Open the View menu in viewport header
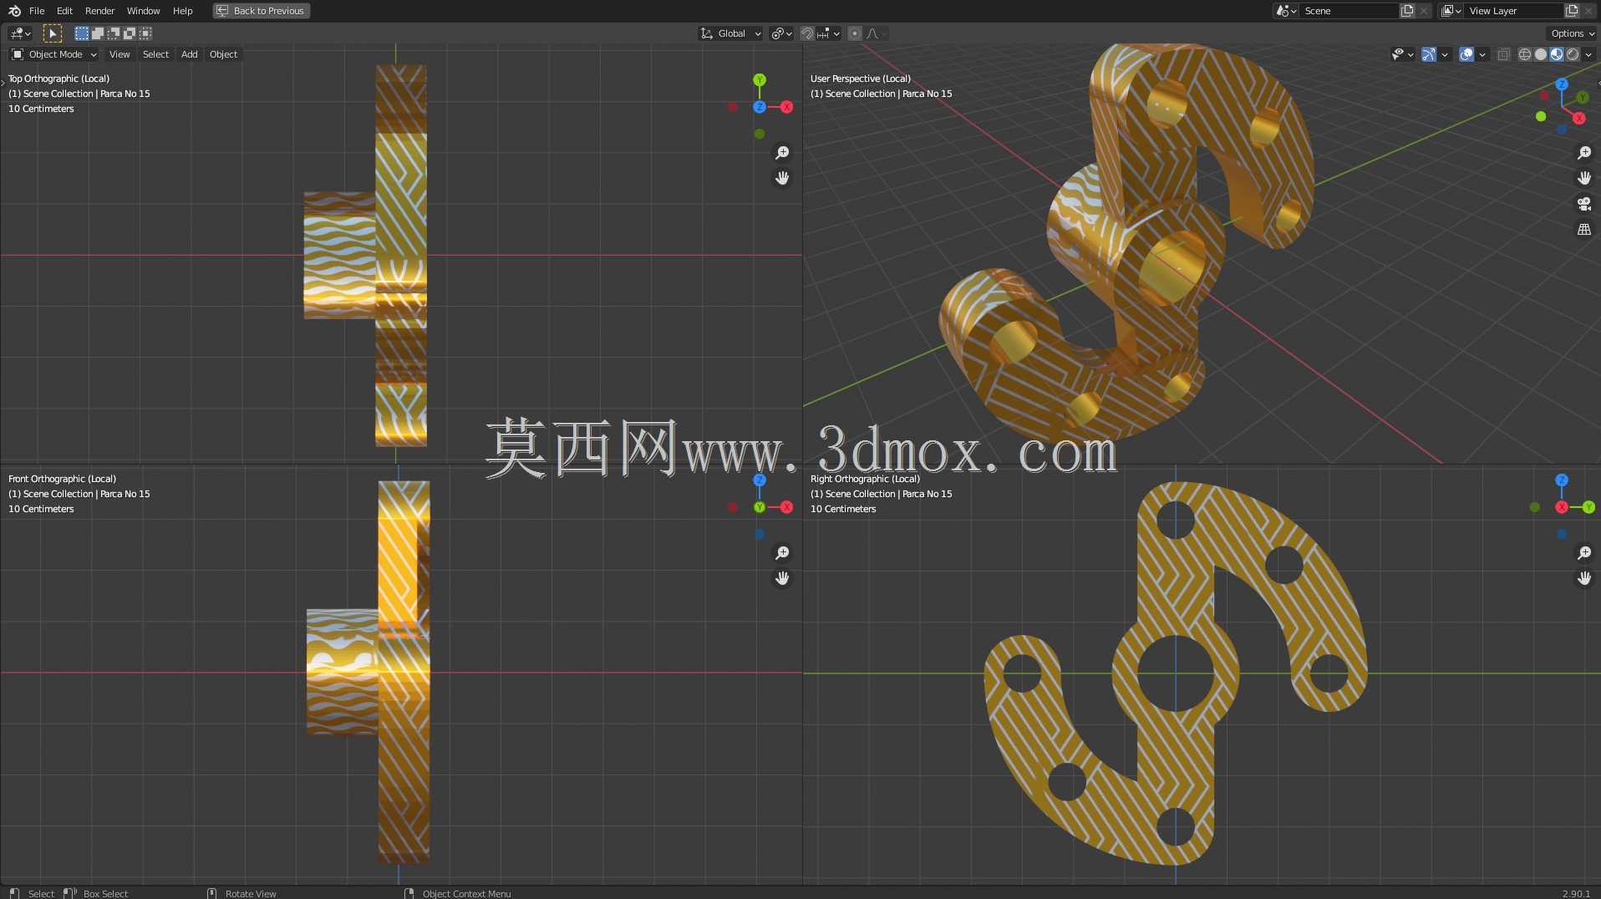Screen dimensions: 1601x899 119,54
